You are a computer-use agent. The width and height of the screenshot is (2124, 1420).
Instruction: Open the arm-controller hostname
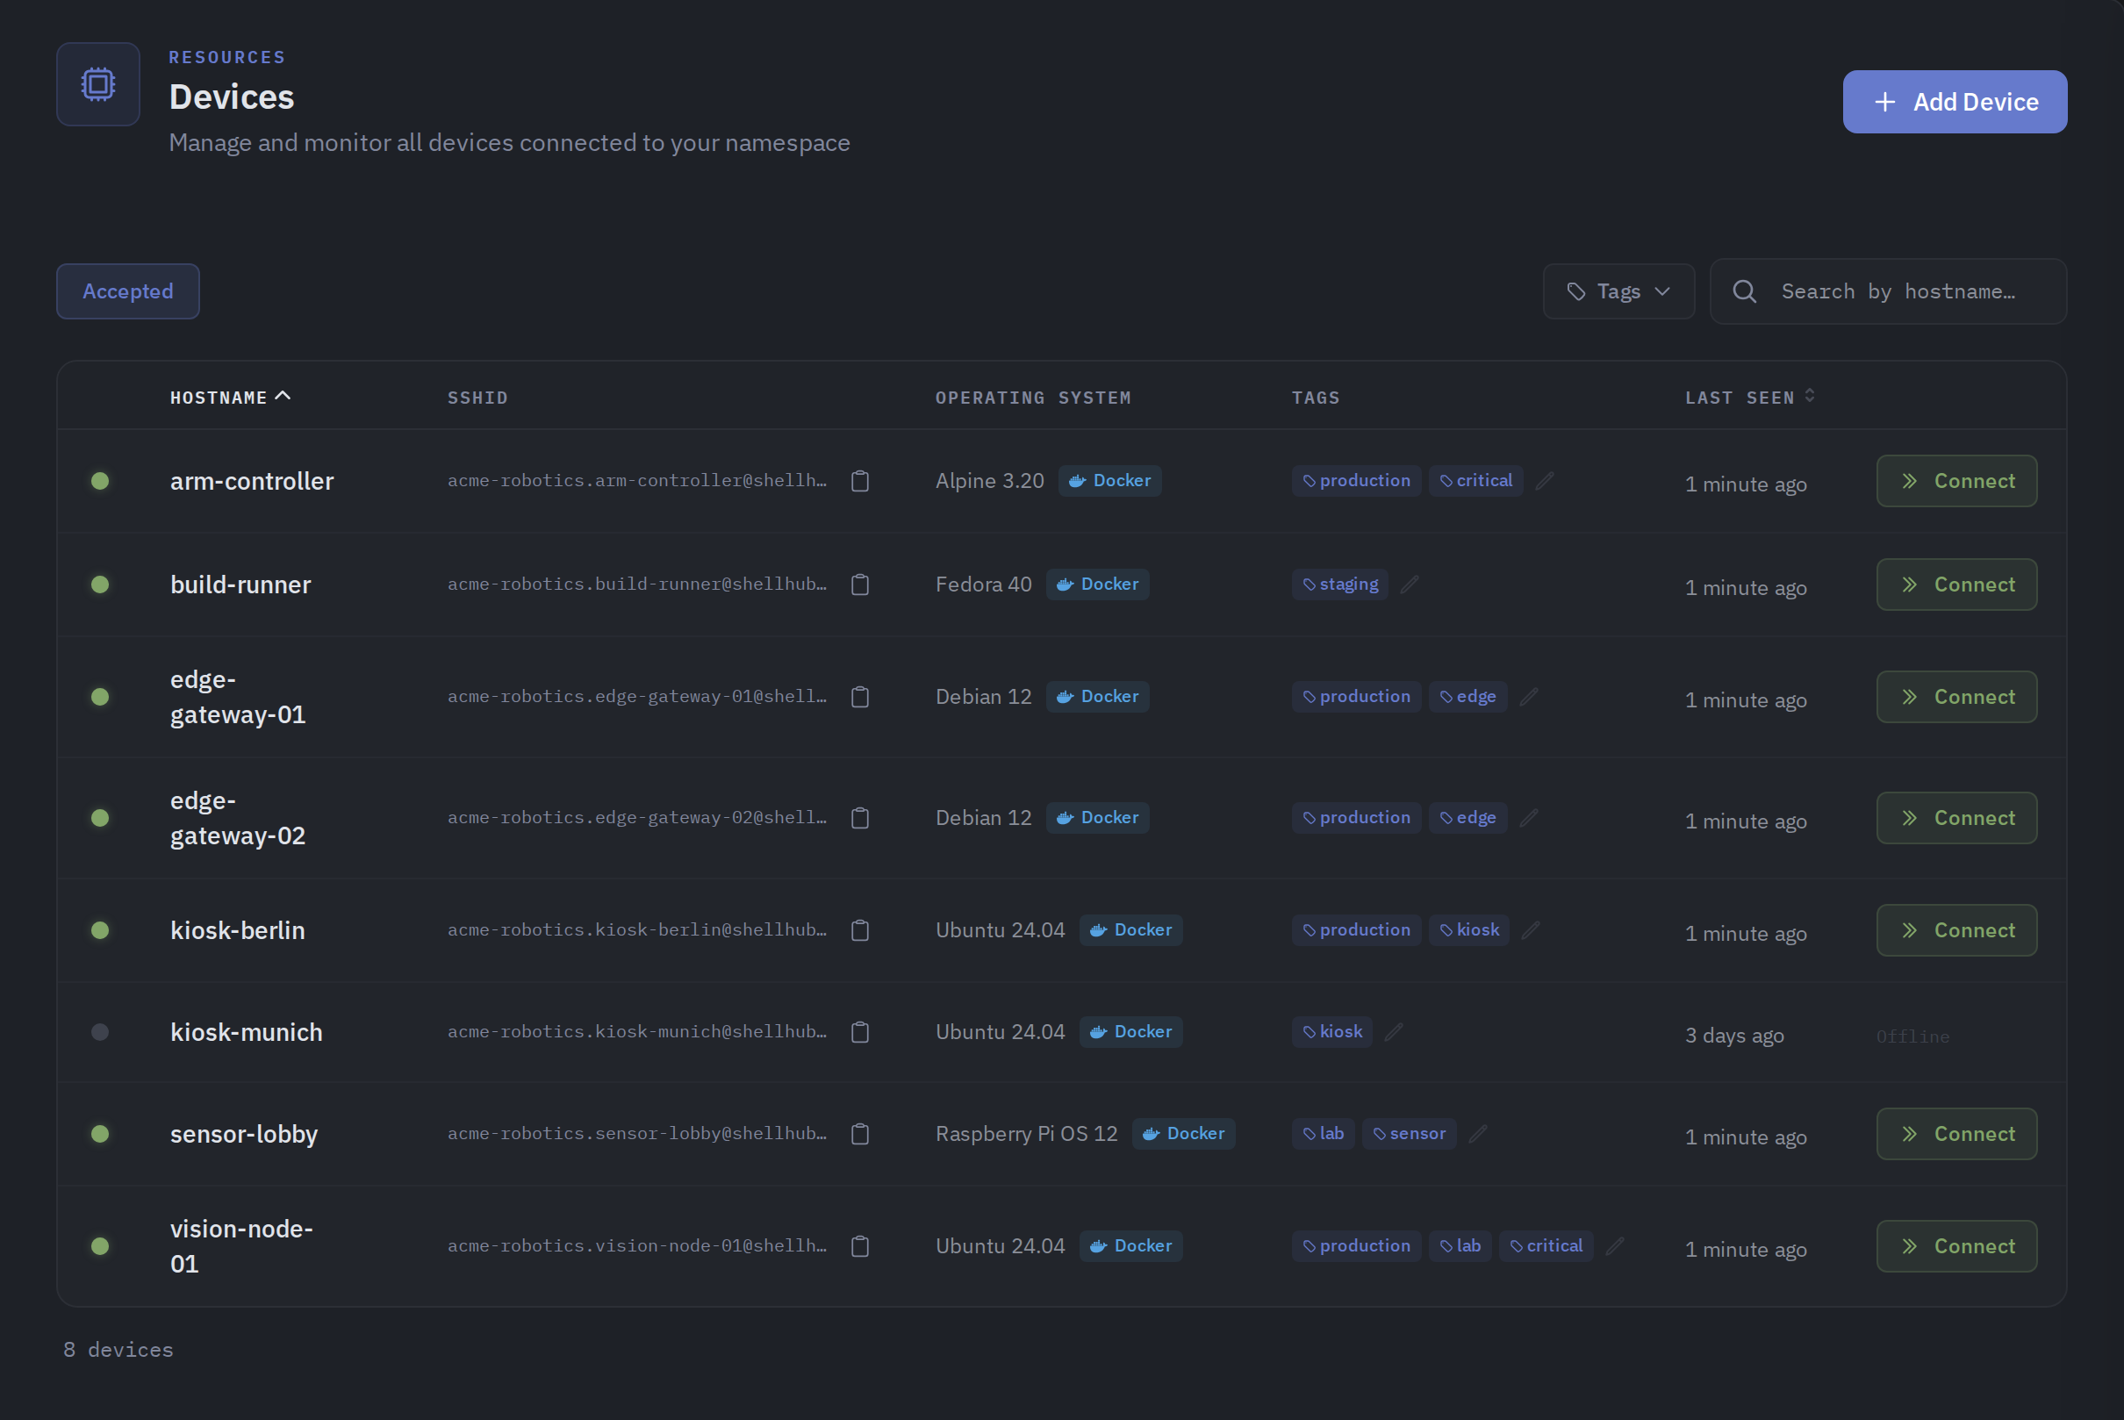(x=252, y=481)
